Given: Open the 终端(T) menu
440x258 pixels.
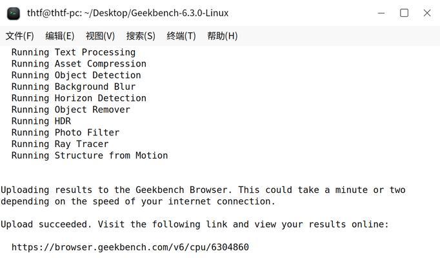Looking at the screenshot, I should pos(181,36).
